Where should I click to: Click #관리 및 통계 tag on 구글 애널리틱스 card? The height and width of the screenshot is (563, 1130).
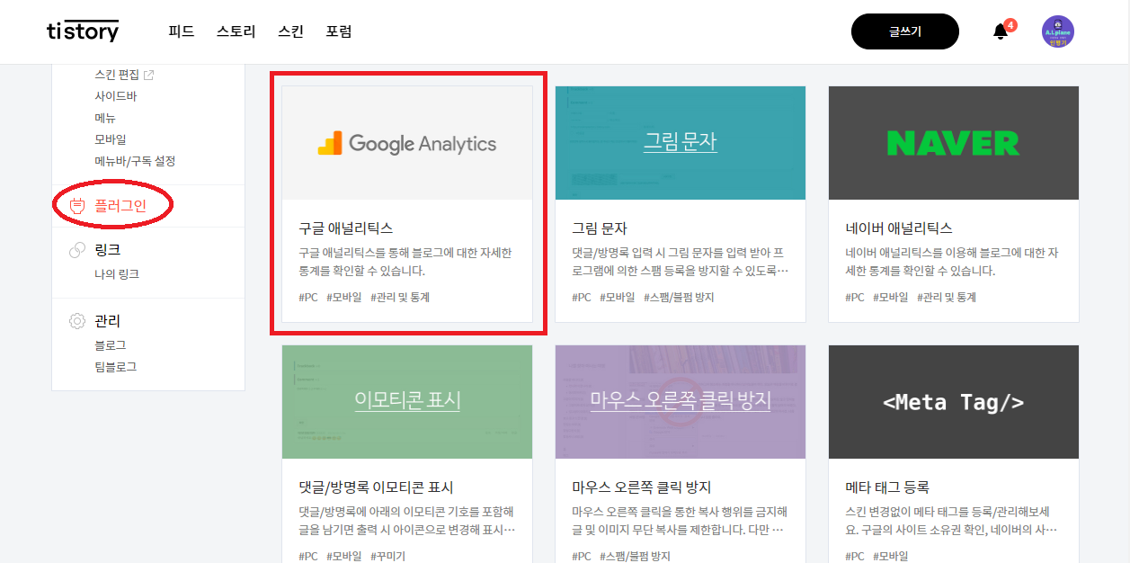(x=400, y=297)
